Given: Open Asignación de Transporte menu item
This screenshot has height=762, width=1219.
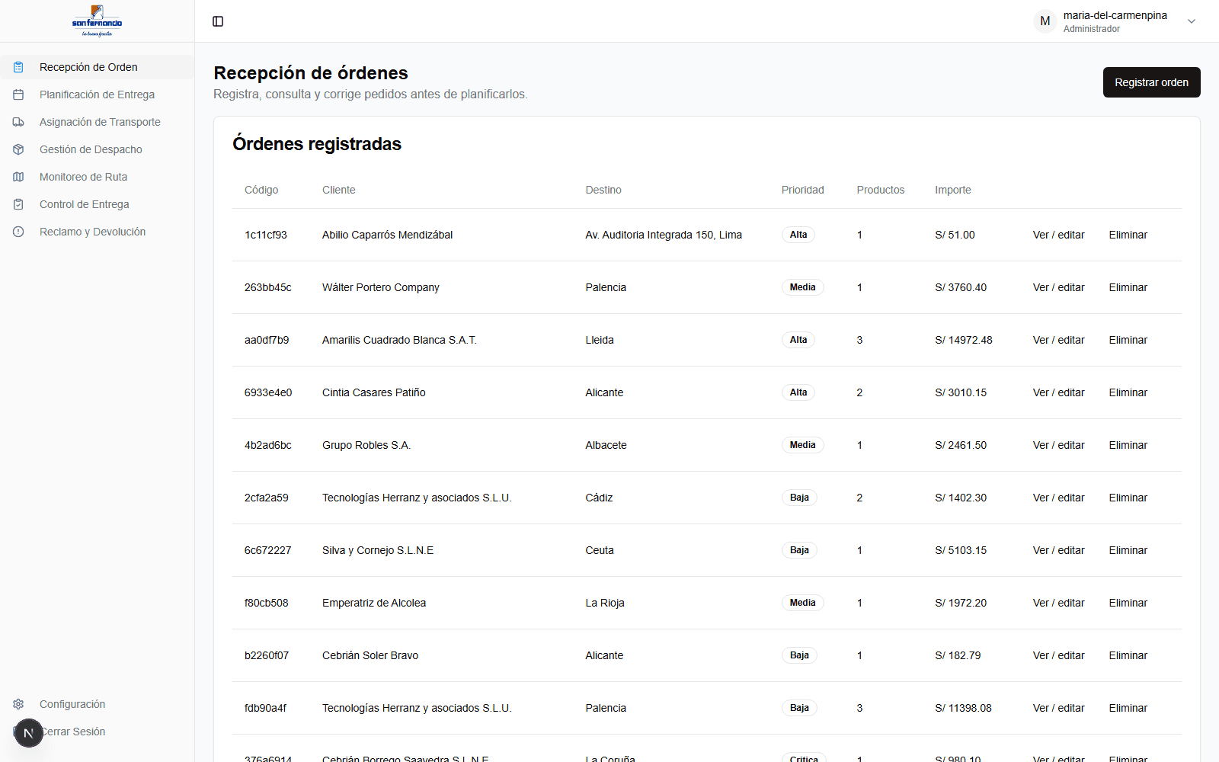Looking at the screenshot, I should [97, 122].
